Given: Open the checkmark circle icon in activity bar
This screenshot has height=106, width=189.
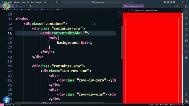Looking at the screenshot, I should click(186, 24).
